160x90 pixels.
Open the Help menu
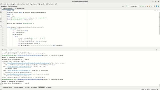[56, 4]
